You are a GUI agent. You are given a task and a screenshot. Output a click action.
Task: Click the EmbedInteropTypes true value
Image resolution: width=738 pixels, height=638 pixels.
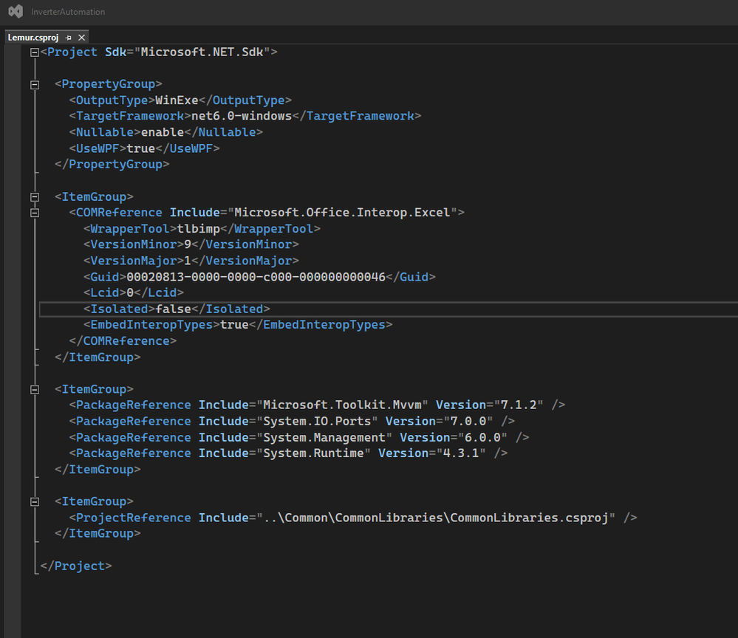(x=234, y=325)
